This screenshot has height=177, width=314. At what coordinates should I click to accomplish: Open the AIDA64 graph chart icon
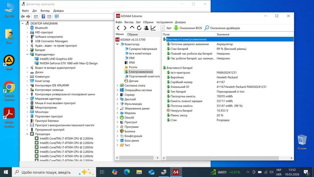point(153,28)
